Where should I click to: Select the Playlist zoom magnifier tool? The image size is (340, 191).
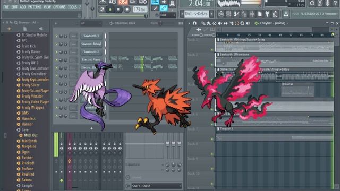(x=242, y=23)
